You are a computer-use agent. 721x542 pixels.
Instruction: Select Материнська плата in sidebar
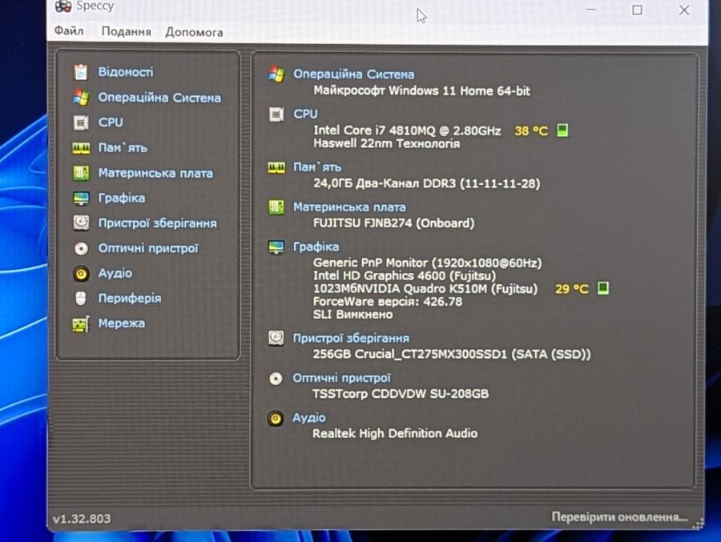click(x=155, y=173)
